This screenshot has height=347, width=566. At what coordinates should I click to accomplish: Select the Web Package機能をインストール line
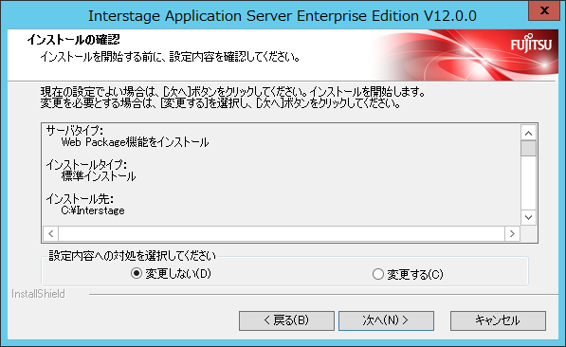coord(135,142)
